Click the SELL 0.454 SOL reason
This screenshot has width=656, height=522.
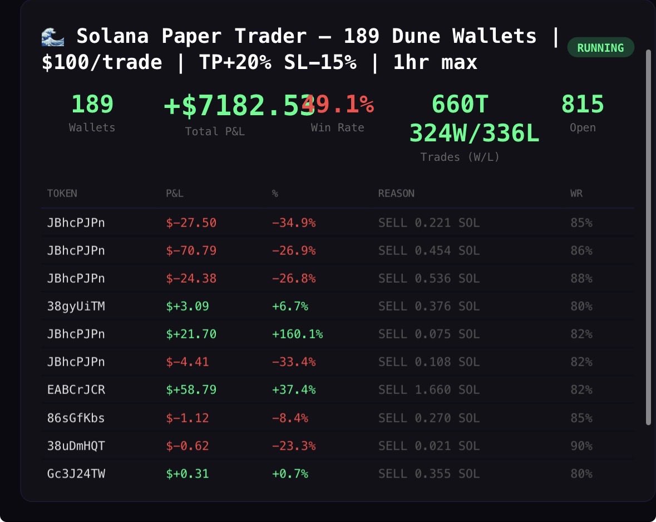pyautogui.click(x=429, y=251)
